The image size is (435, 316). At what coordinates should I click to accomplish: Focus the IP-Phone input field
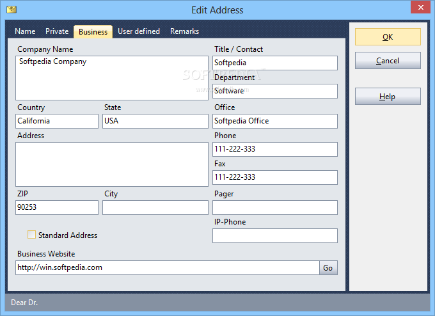coord(275,235)
